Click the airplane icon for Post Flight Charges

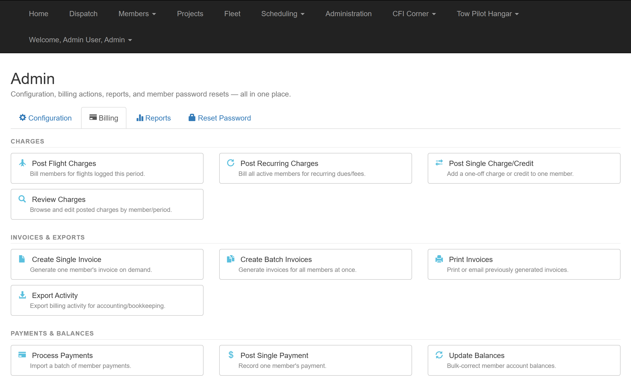tap(22, 163)
